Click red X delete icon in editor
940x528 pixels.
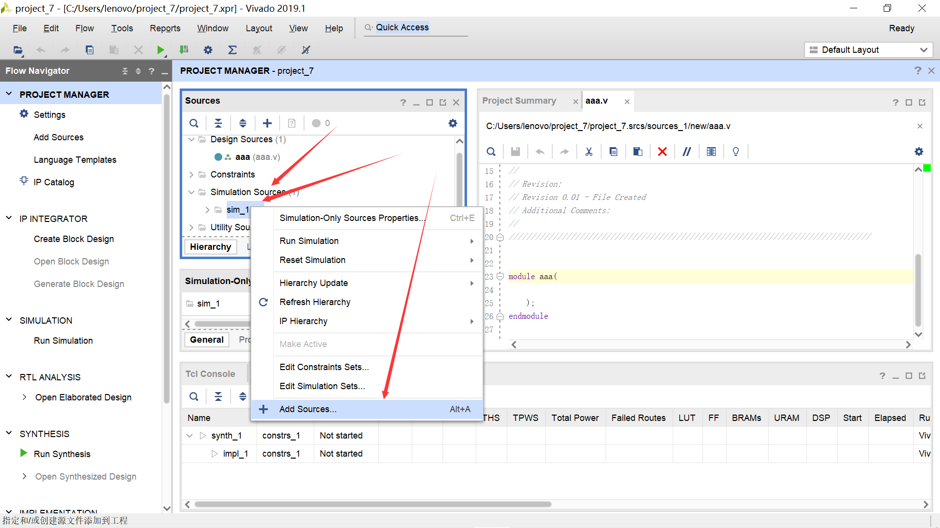(x=662, y=152)
